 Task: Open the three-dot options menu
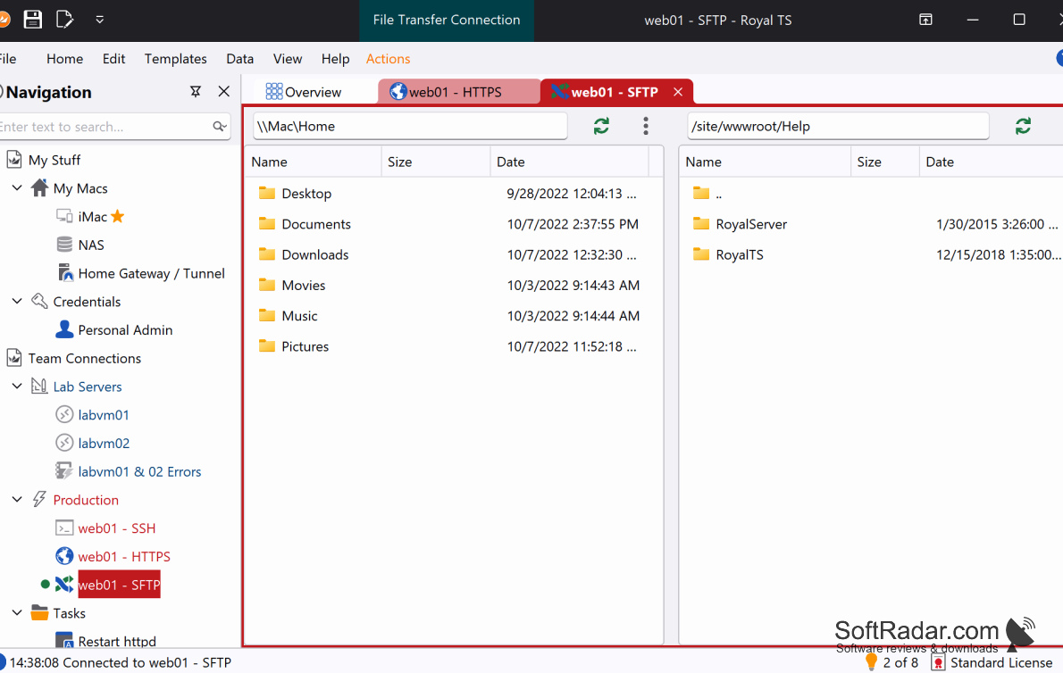click(x=645, y=126)
